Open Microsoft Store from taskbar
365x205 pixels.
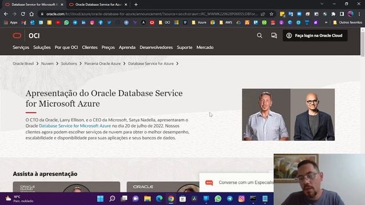click(182, 199)
